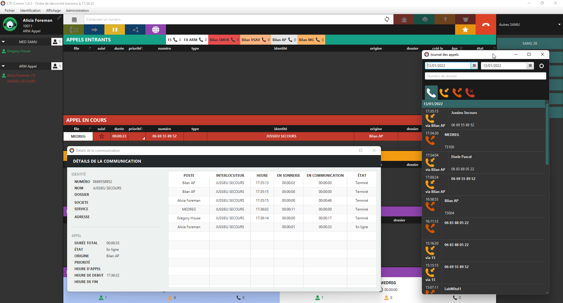Filter journal by incoming calls
563x303 pixels.
click(x=444, y=93)
